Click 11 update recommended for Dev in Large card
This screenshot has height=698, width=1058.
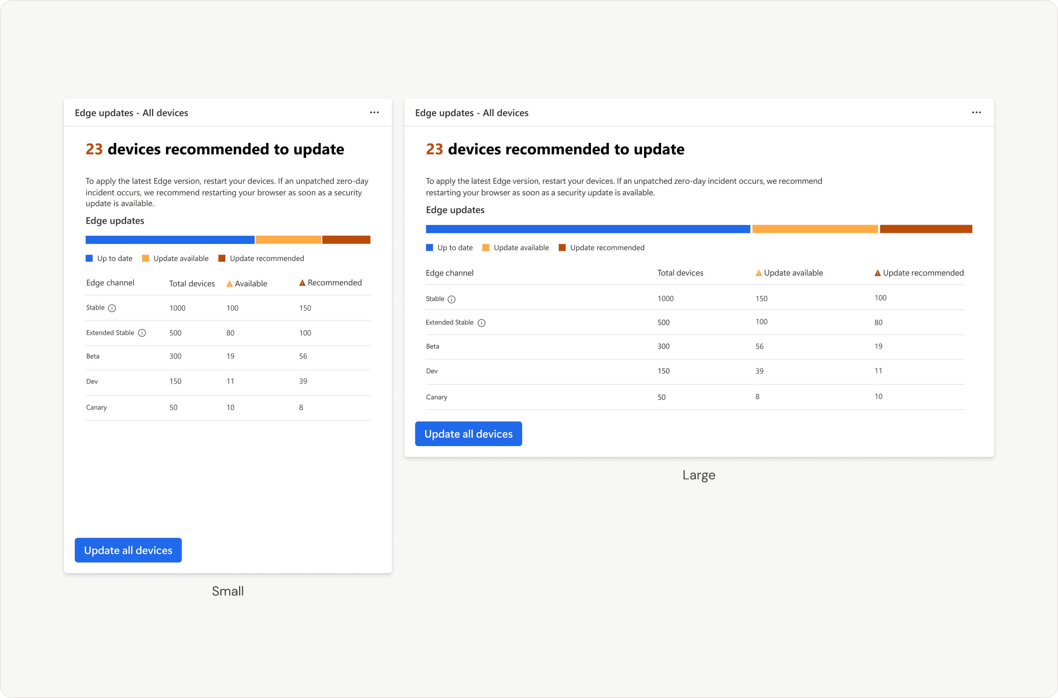coord(878,371)
